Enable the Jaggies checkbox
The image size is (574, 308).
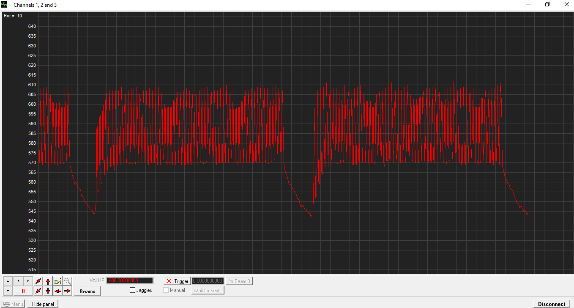coord(133,290)
